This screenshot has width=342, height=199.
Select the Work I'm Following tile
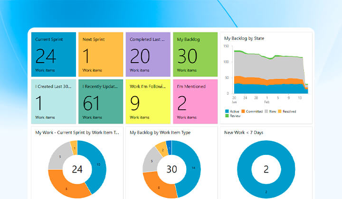(x=148, y=101)
